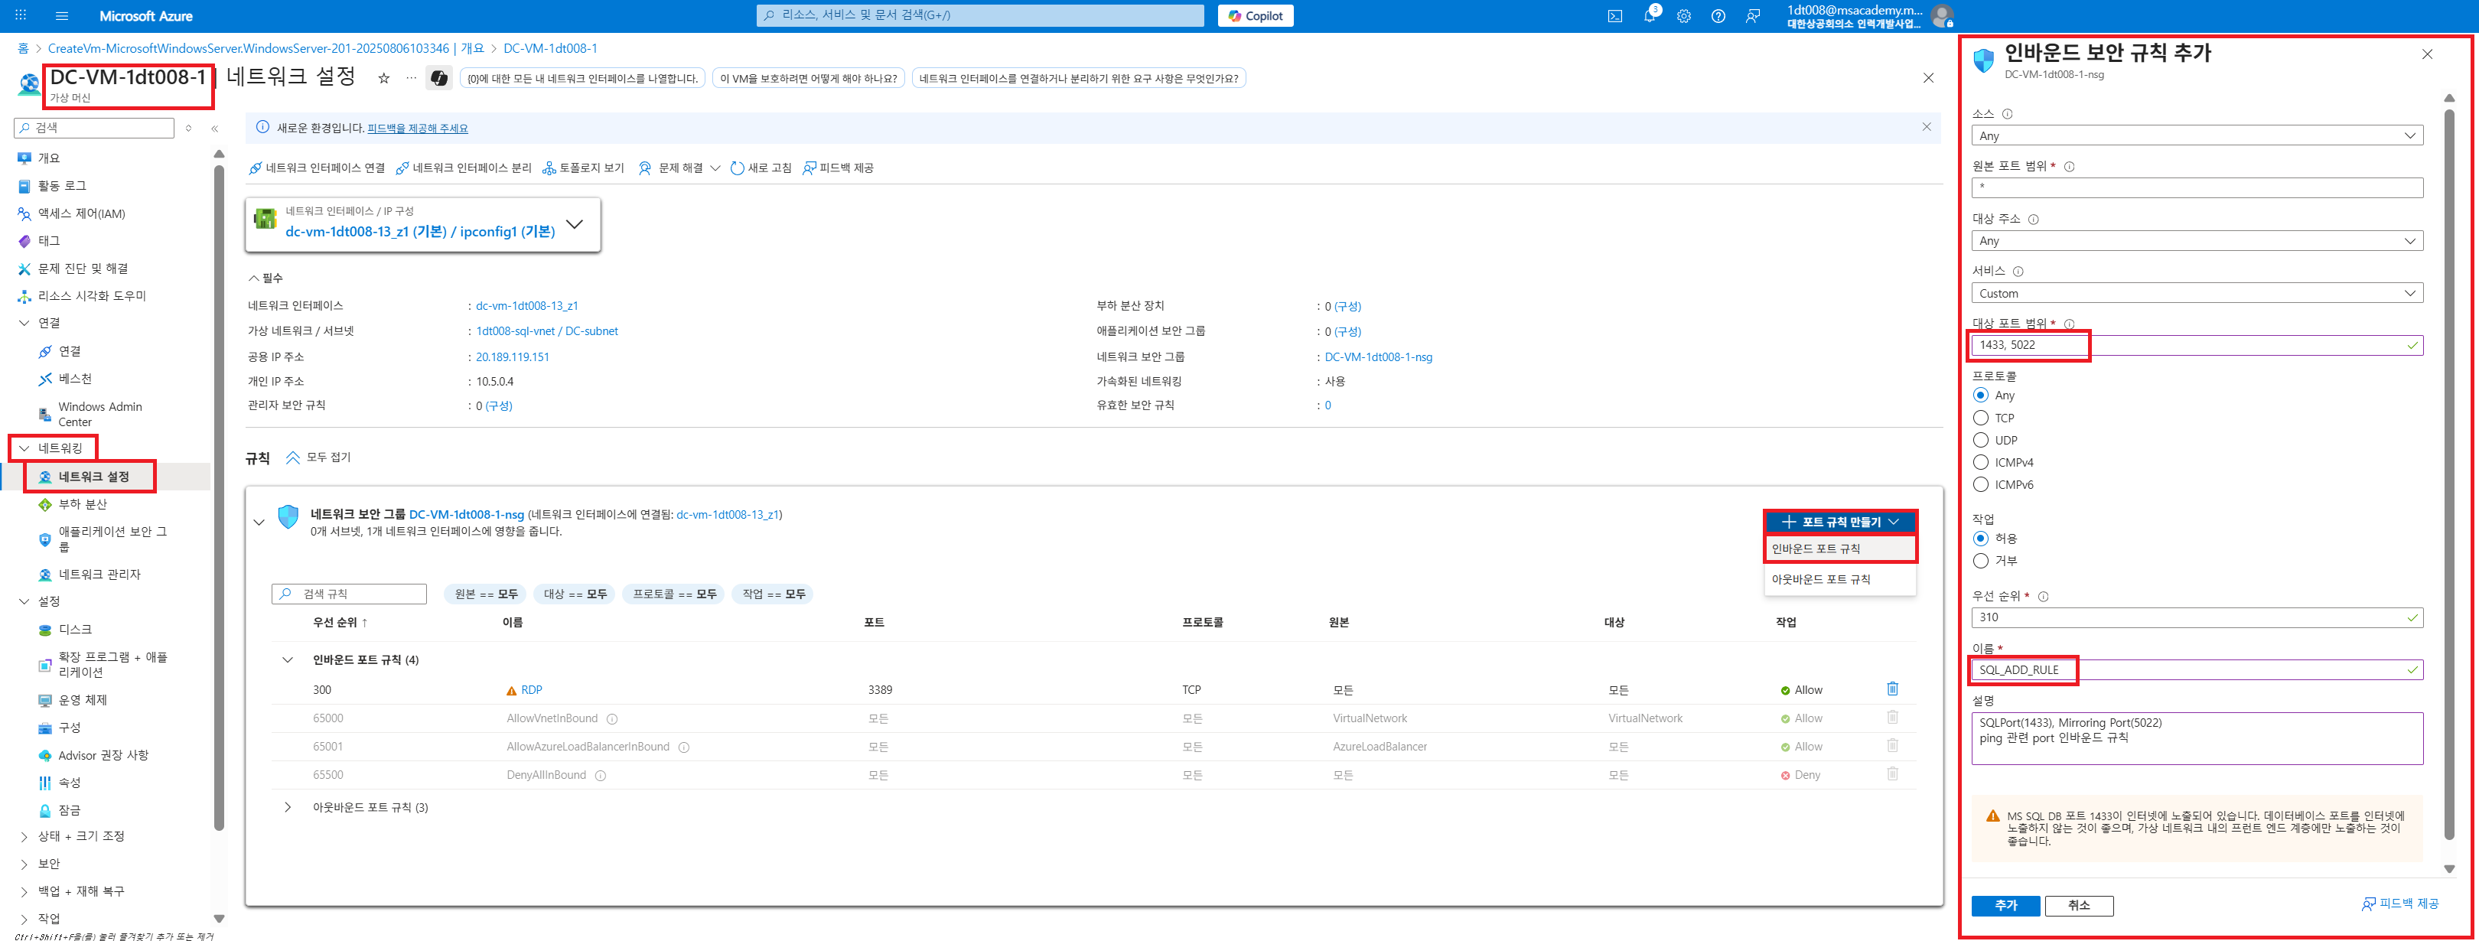Choose the 거부 (deny) action radio

[x=1980, y=560]
